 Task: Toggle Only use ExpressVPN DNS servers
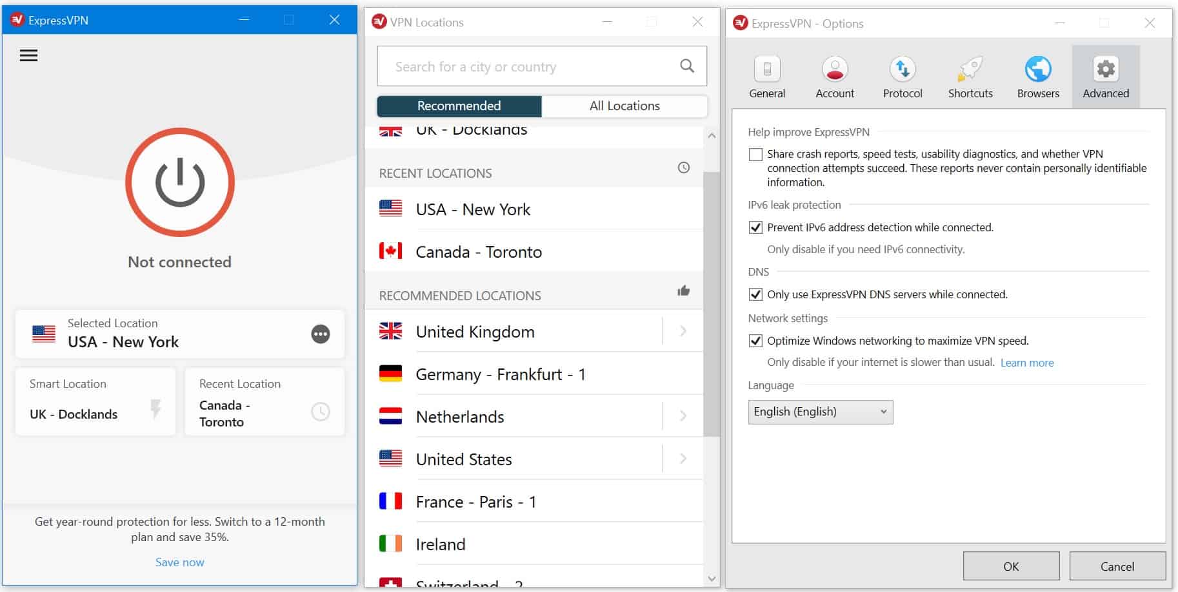(755, 294)
